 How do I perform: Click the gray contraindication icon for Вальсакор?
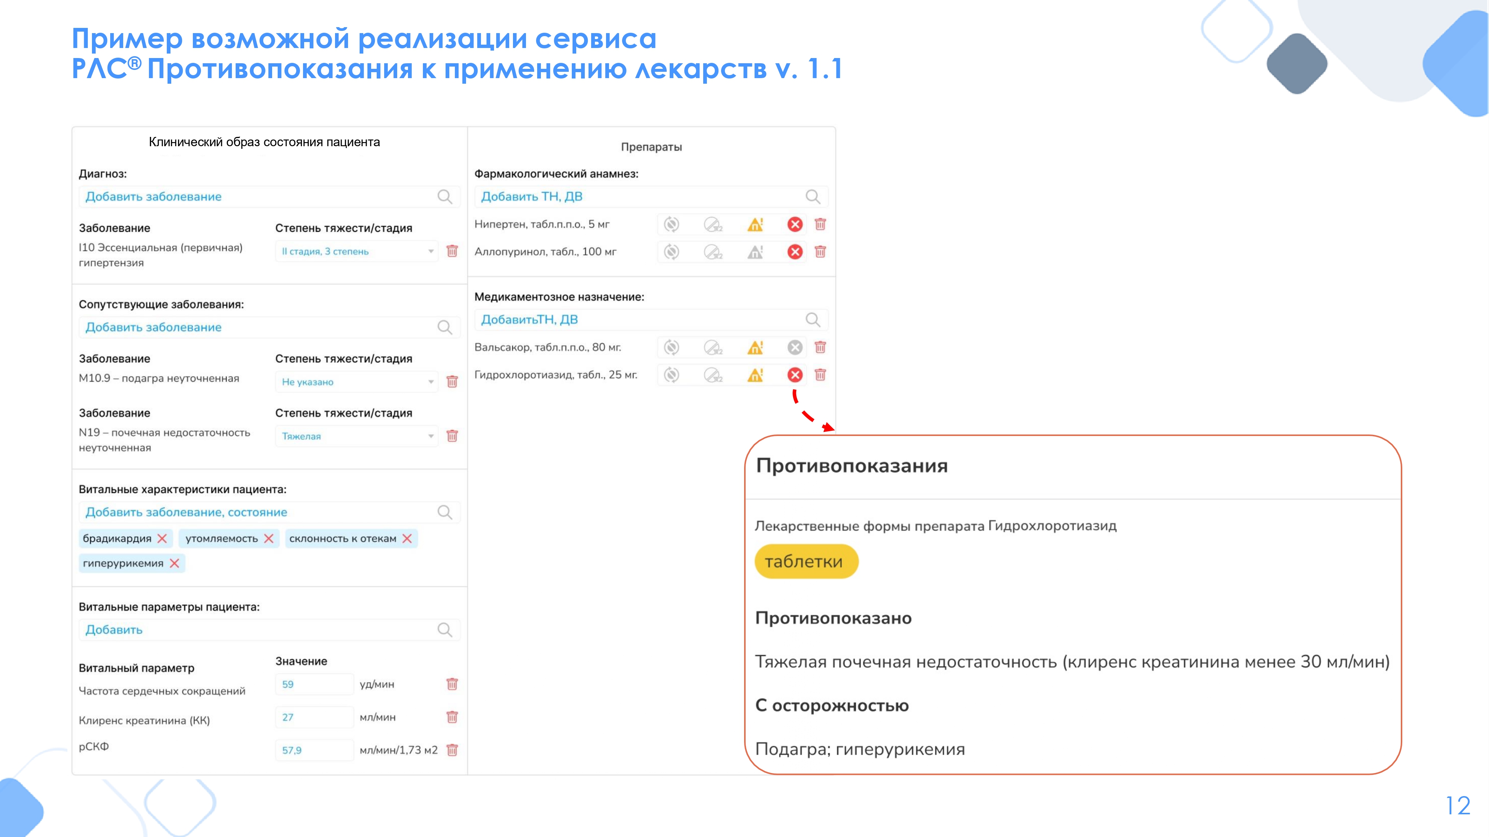coord(795,347)
